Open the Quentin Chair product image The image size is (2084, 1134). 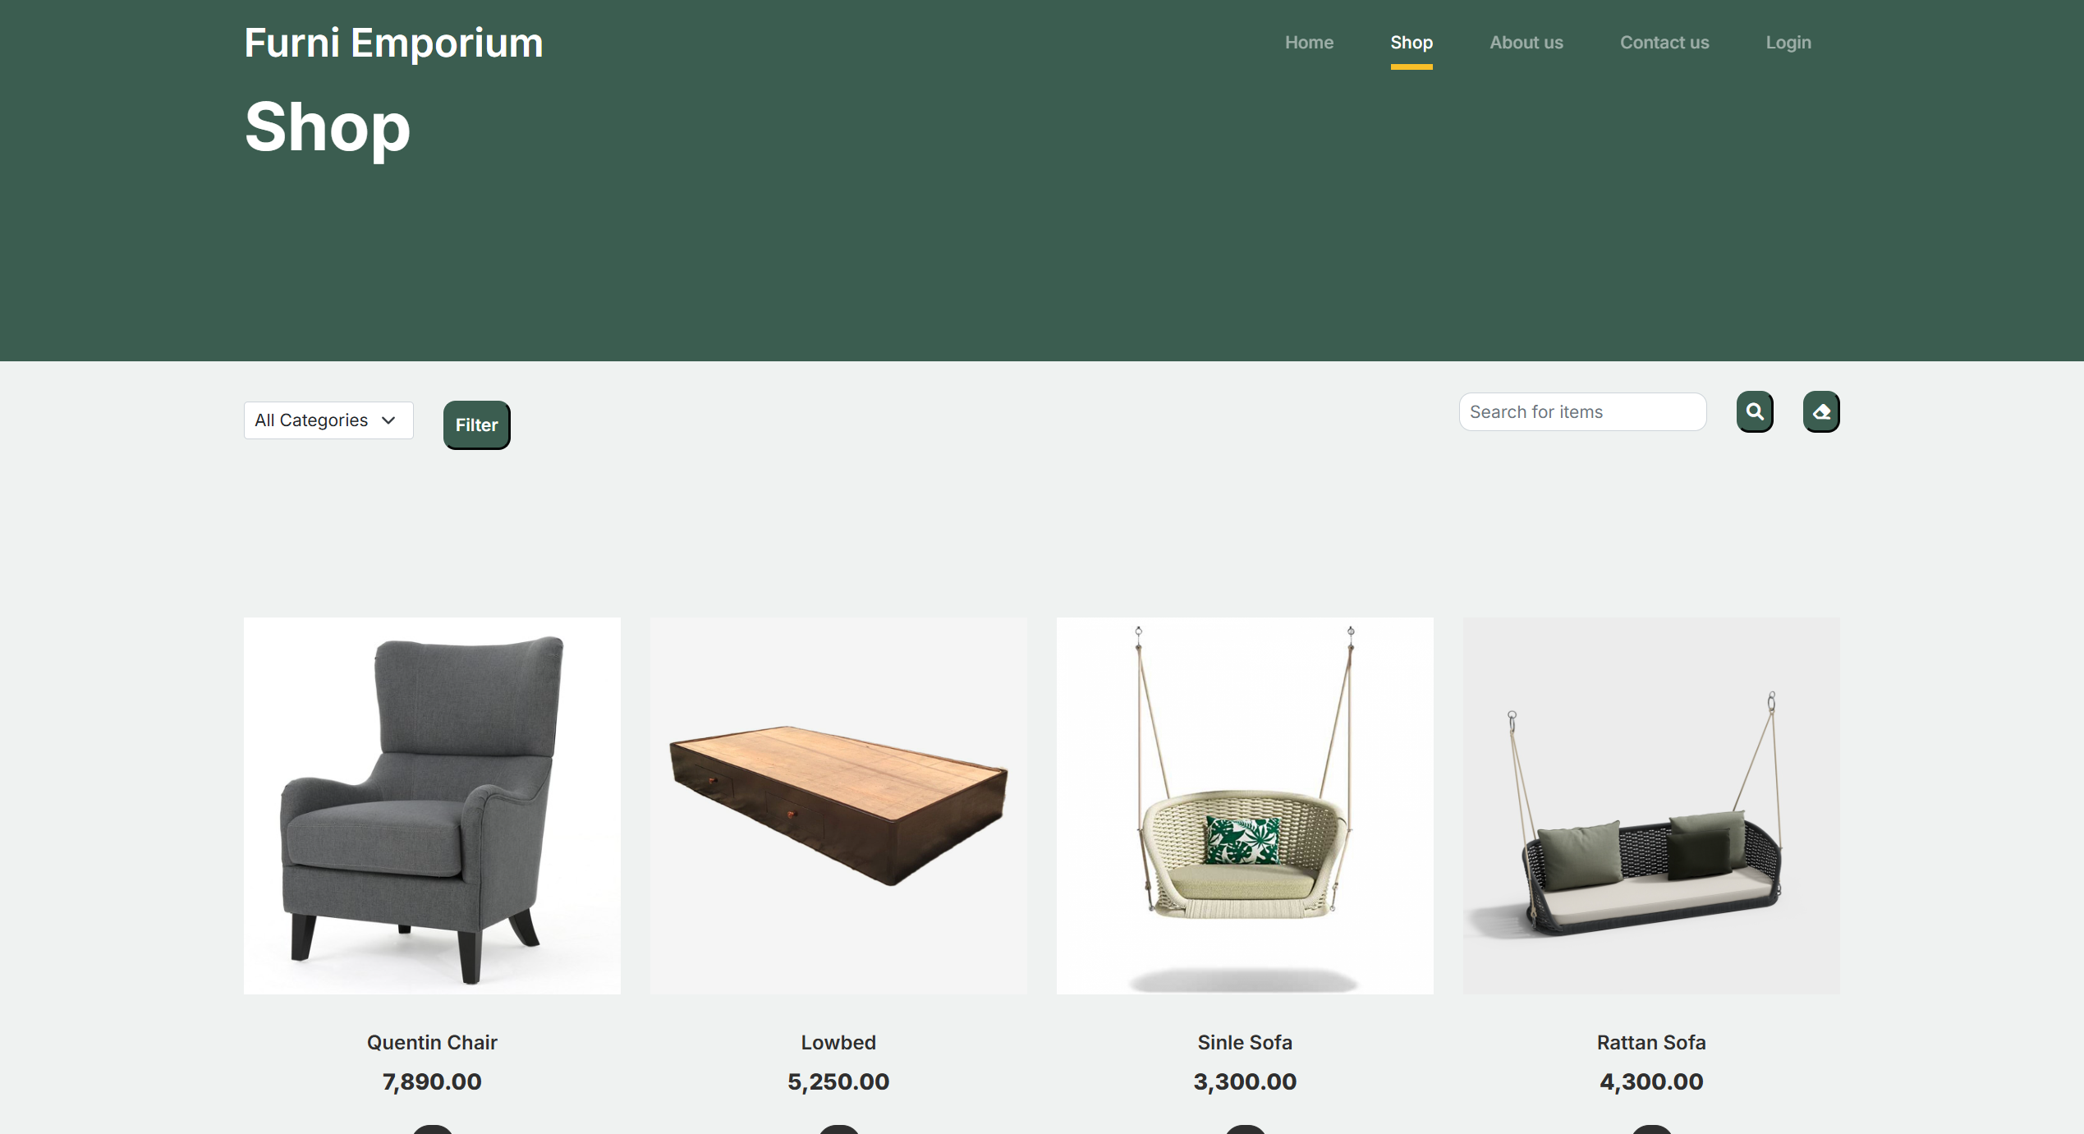(x=432, y=806)
